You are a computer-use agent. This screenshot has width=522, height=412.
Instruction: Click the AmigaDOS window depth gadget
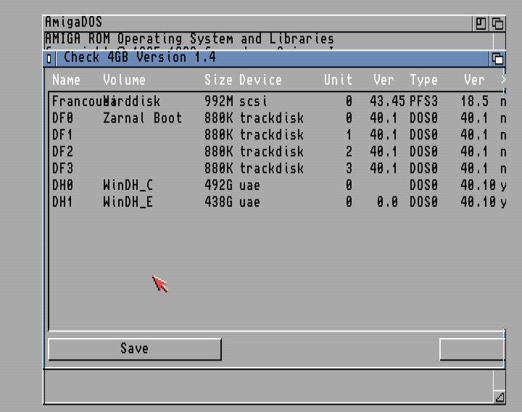pos(497,24)
